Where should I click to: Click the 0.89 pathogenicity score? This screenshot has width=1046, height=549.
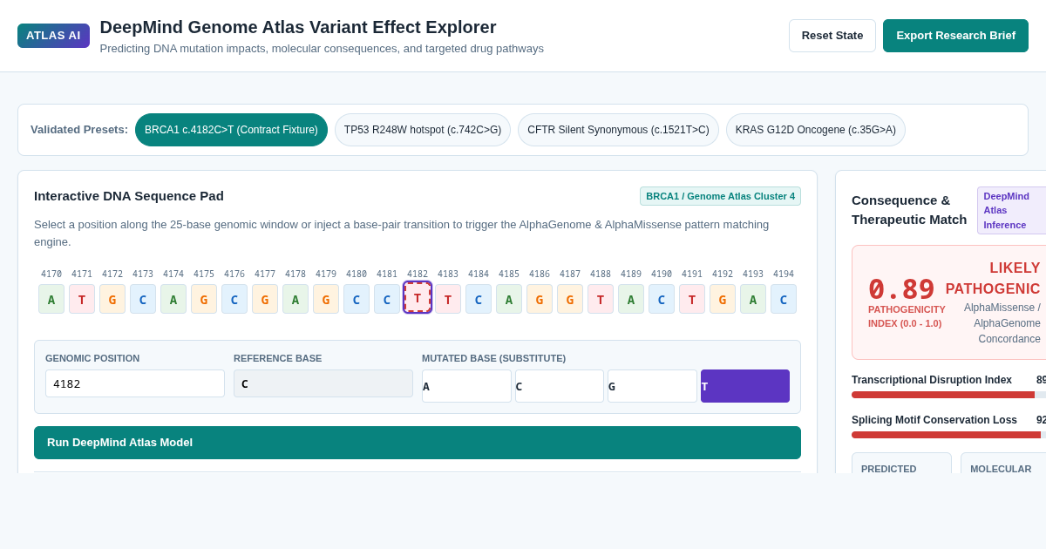pyautogui.click(x=901, y=288)
